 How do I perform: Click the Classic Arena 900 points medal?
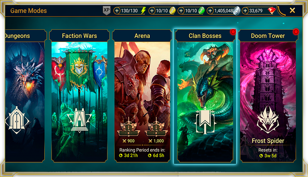click(x=128, y=128)
